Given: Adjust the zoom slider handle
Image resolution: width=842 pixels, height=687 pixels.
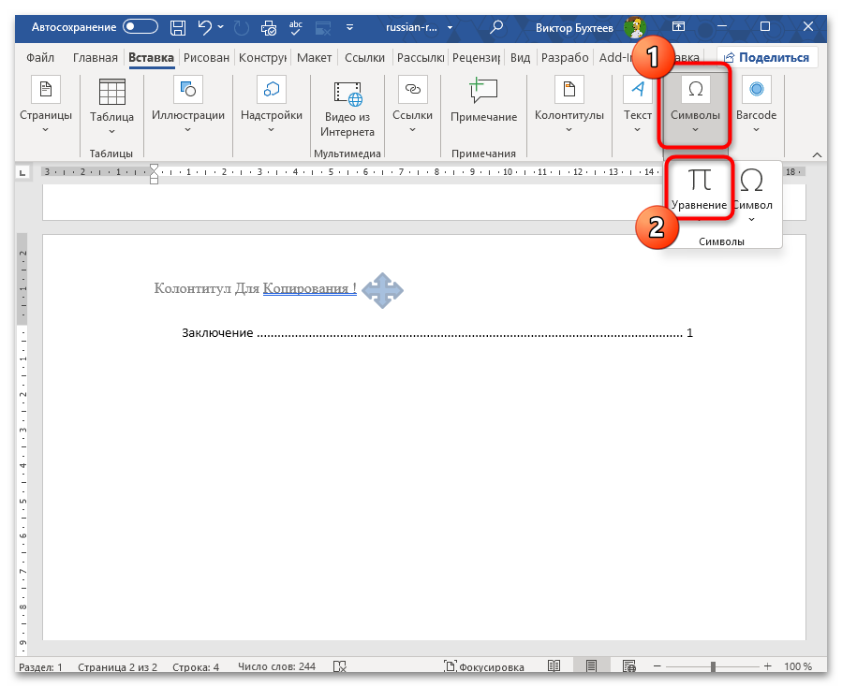Looking at the screenshot, I should point(713,666).
